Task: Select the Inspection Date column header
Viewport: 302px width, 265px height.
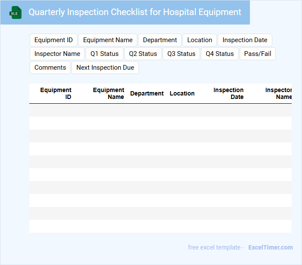Action: point(228,93)
